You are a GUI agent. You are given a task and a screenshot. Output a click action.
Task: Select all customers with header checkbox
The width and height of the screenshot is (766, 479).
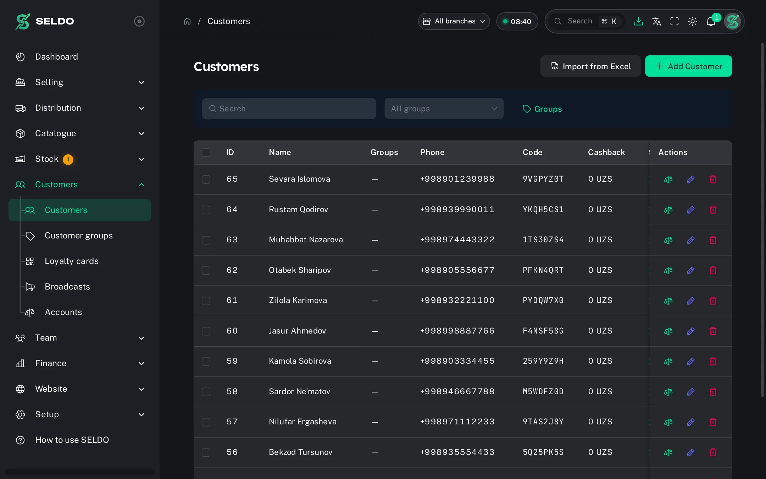206,152
